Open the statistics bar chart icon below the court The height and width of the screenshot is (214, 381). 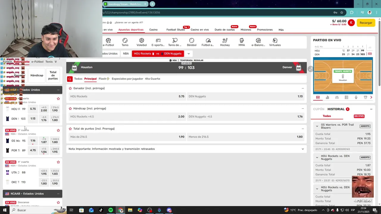click(327, 97)
